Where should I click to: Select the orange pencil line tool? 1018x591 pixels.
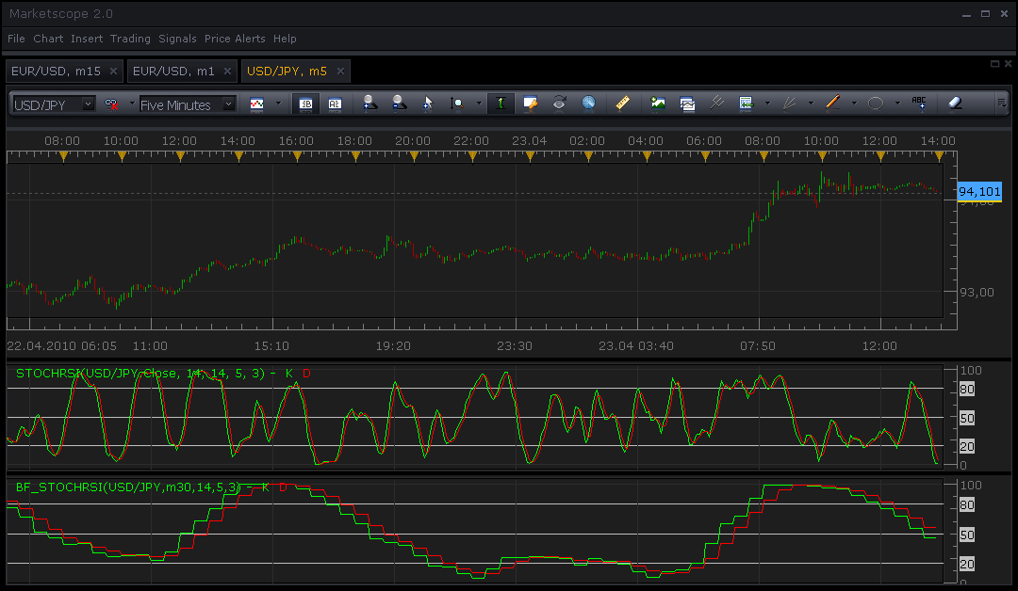point(833,103)
